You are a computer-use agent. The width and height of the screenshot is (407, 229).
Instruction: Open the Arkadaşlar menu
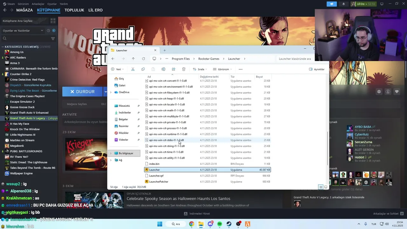click(x=38, y=4)
